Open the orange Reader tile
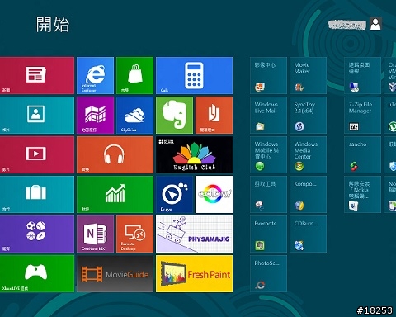 coord(214,115)
